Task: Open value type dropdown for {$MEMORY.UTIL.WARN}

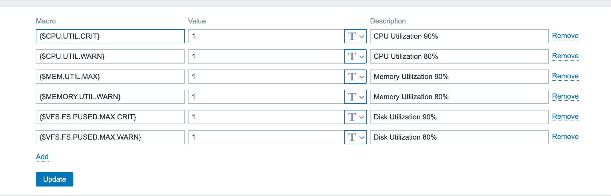Action: click(x=356, y=97)
